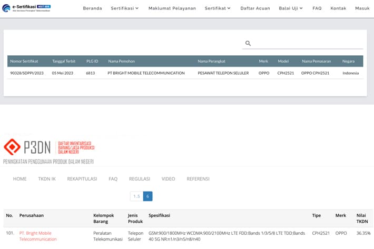Open the REKAPITULASI tab

tap(82, 179)
